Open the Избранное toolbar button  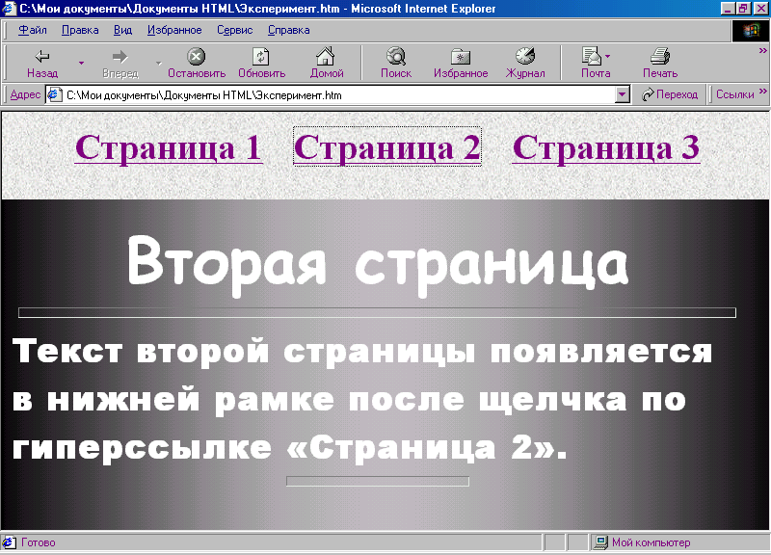click(461, 63)
